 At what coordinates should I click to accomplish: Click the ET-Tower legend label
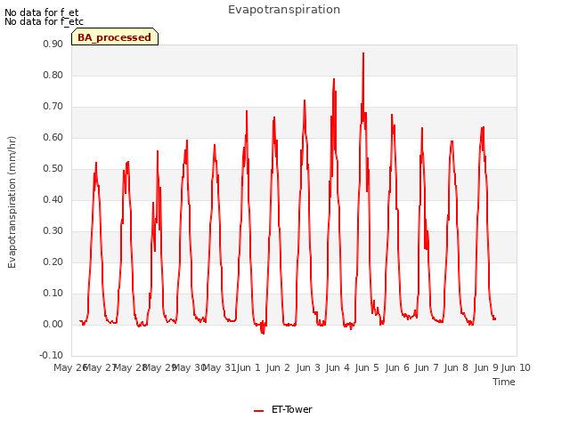(x=292, y=409)
